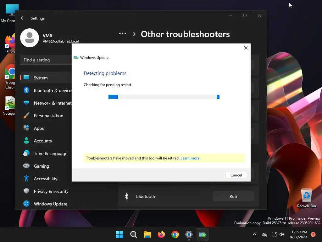Run the Bluetooth troubleshooter
Viewport: 322px width, 242px height.
click(x=233, y=196)
